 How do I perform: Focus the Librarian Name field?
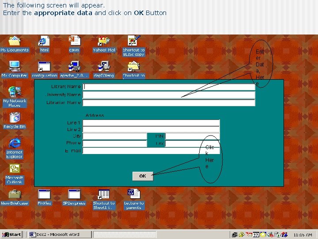[x=169, y=103]
